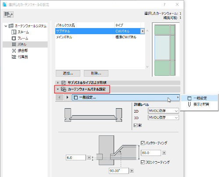Image resolution: width=219 pixels, height=177 pixels.
Task: Close the curtain wall settings dialog
Action: tap(177, 4)
